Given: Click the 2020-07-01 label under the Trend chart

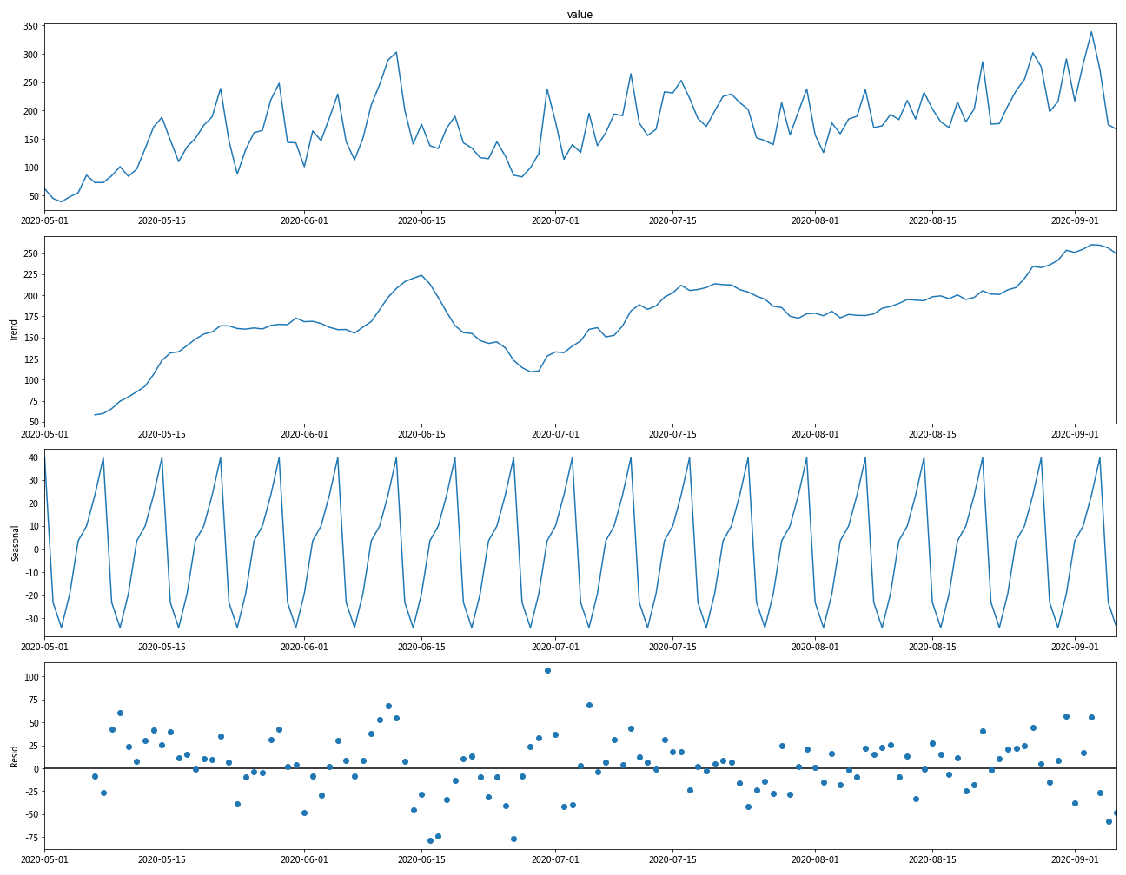Looking at the screenshot, I should pyautogui.click(x=555, y=434).
